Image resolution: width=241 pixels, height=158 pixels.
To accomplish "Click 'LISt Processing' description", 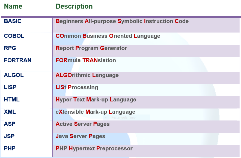I will coord(77,87).
